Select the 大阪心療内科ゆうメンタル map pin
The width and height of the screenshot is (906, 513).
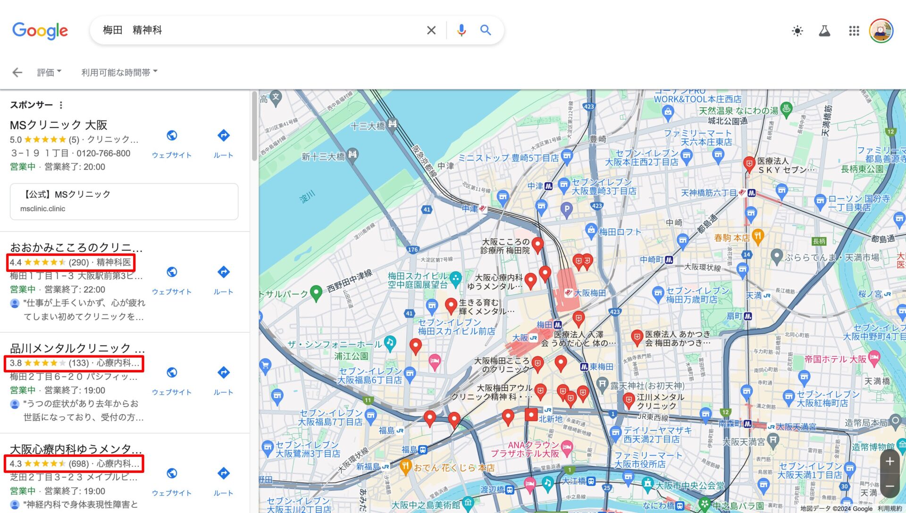pyautogui.click(x=530, y=281)
